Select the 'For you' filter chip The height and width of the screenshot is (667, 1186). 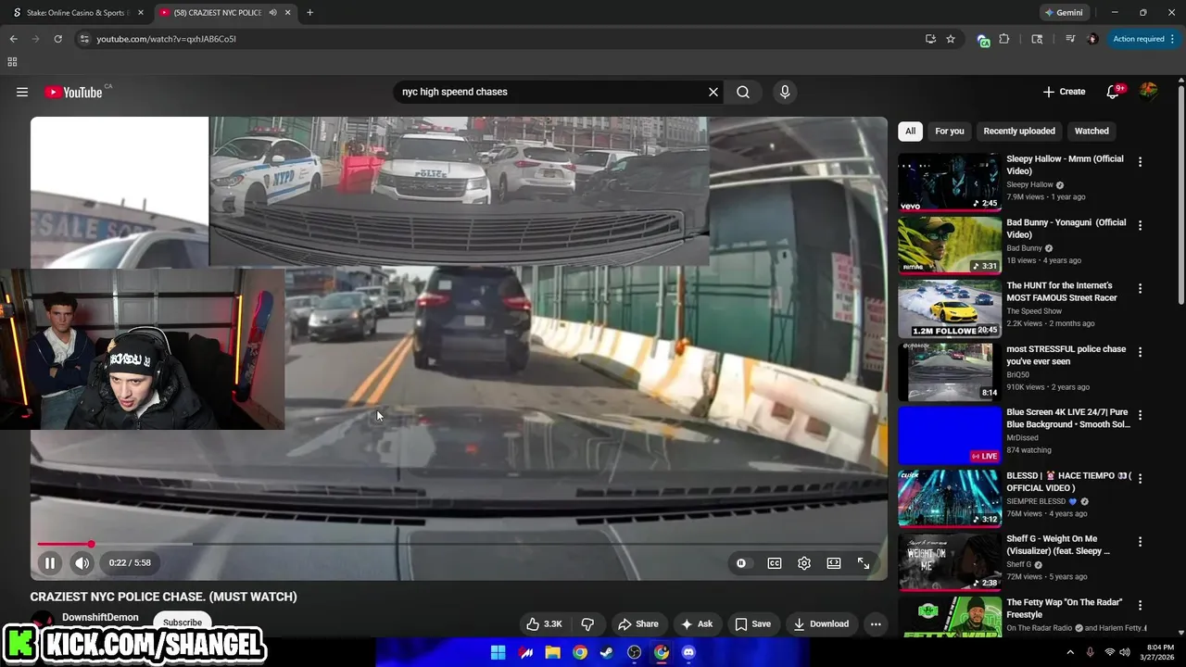(949, 131)
